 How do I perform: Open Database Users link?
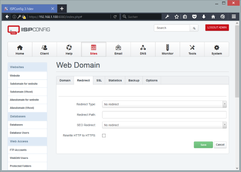click(27, 133)
